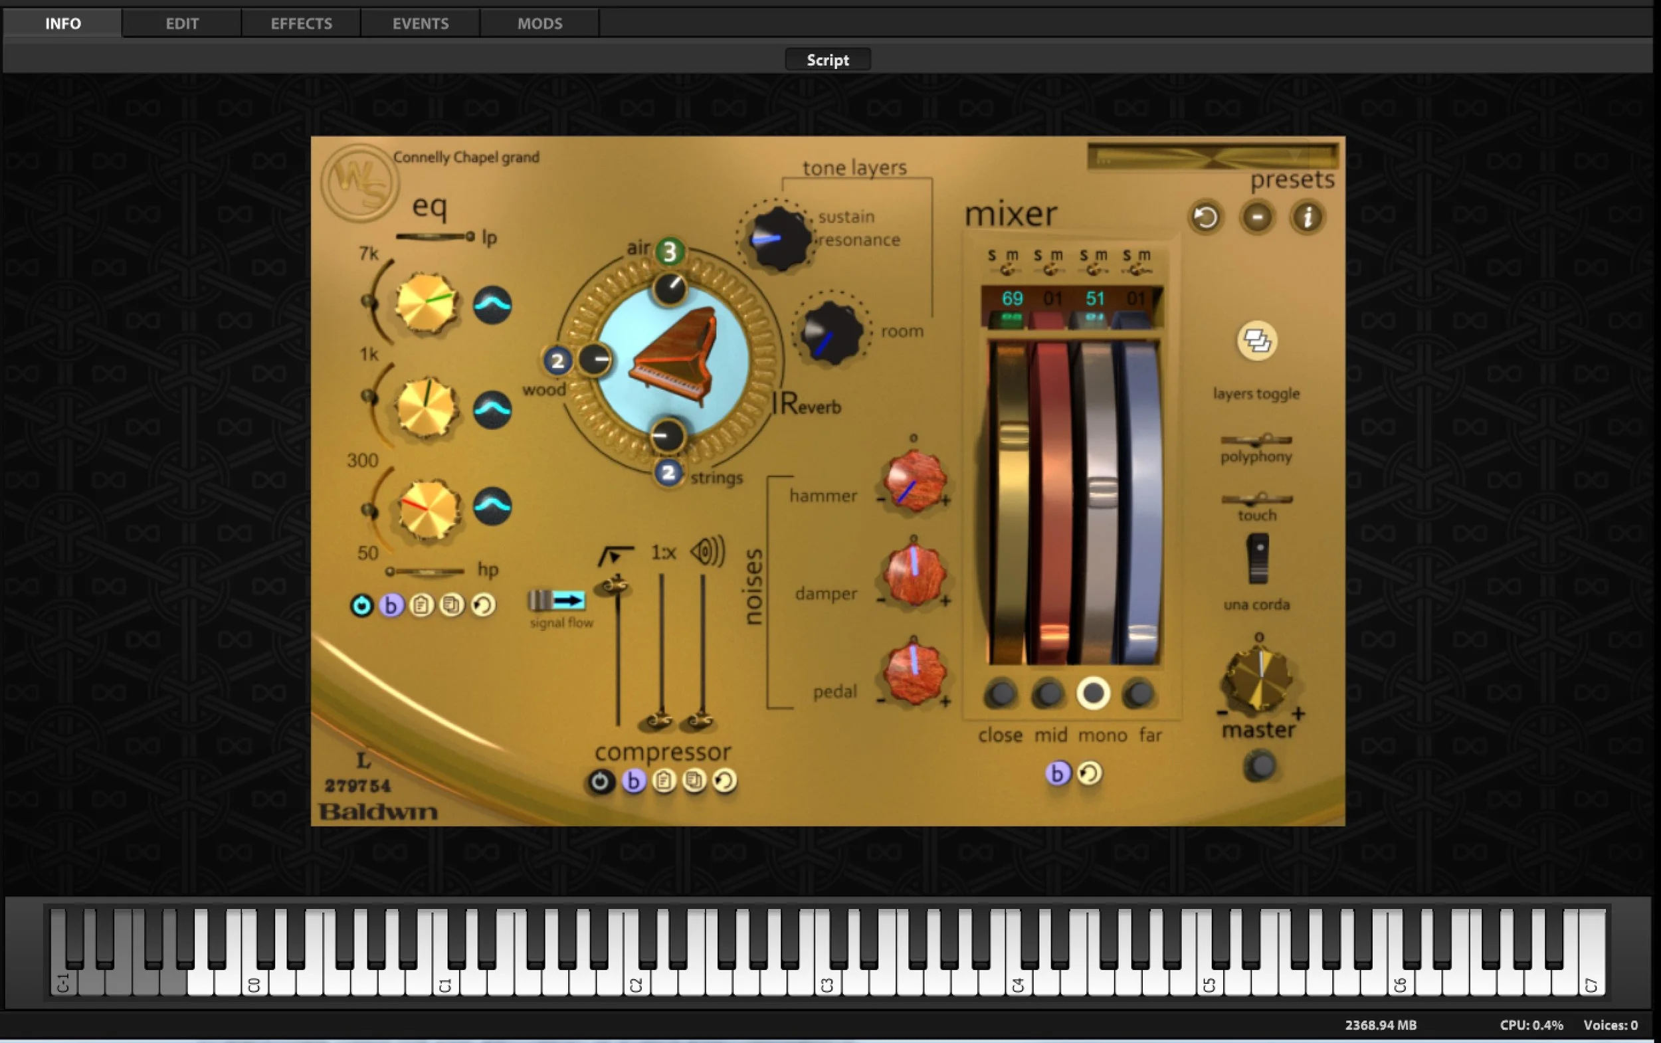This screenshot has width=1661, height=1043.
Task: Click the Script button
Action: tap(827, 60)
